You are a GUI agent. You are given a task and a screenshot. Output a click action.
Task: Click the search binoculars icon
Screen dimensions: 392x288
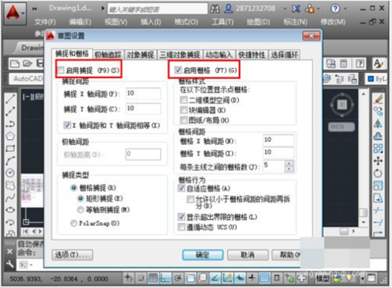pyautogui.click(x=215, y=9)
